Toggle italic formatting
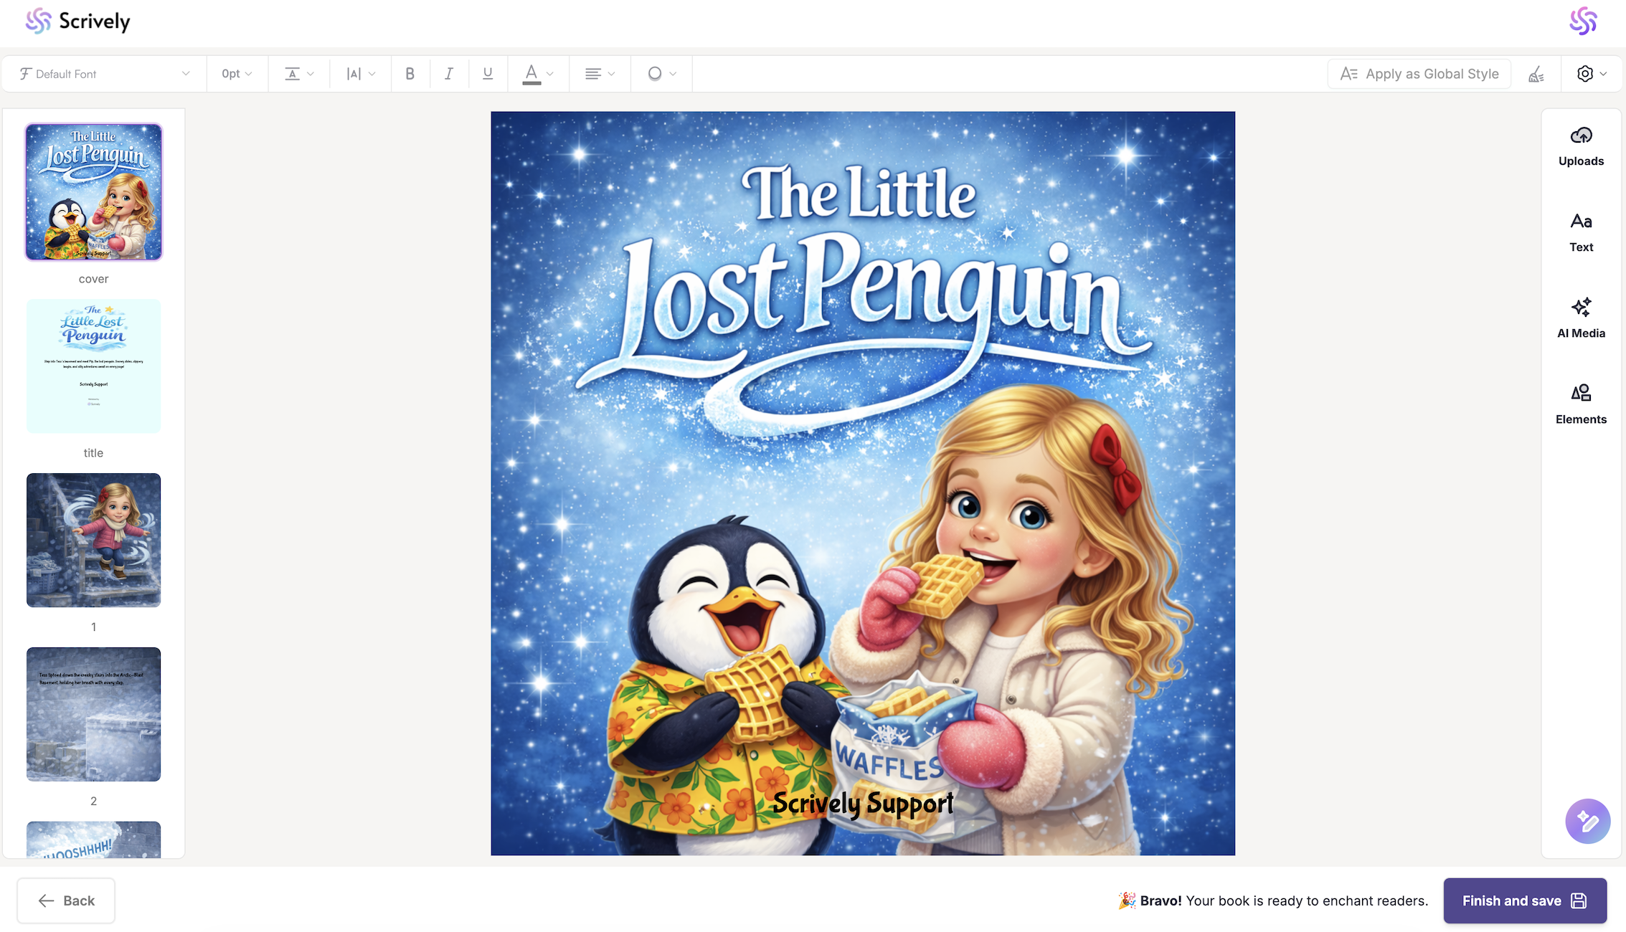 (449, 74)
